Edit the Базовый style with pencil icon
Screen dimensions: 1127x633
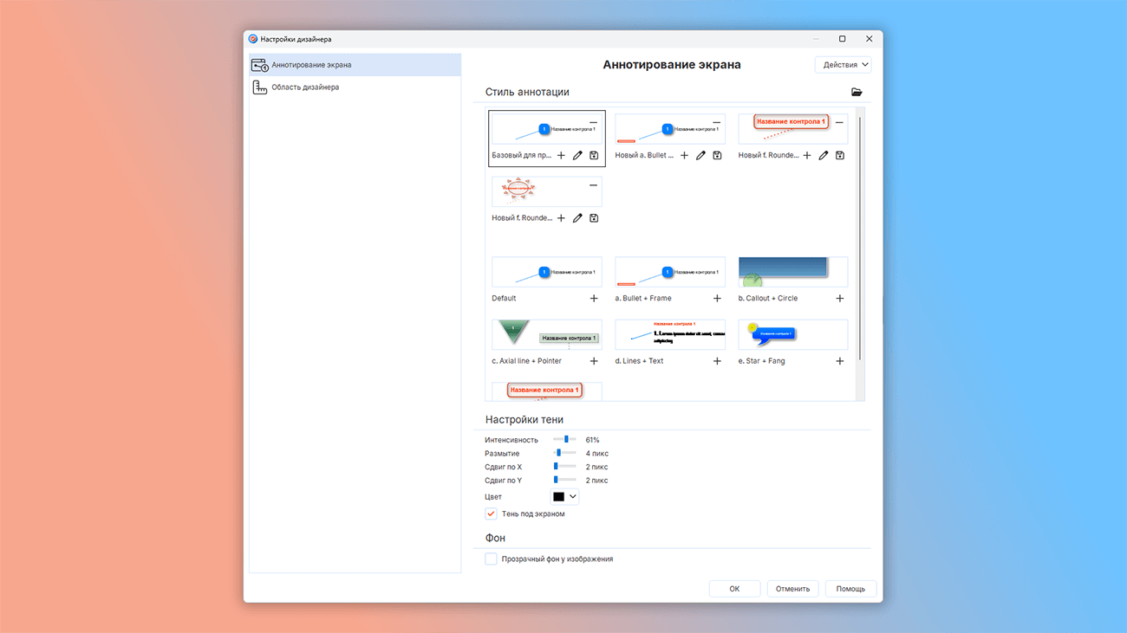pyautogui.click(x=577, y=156)
